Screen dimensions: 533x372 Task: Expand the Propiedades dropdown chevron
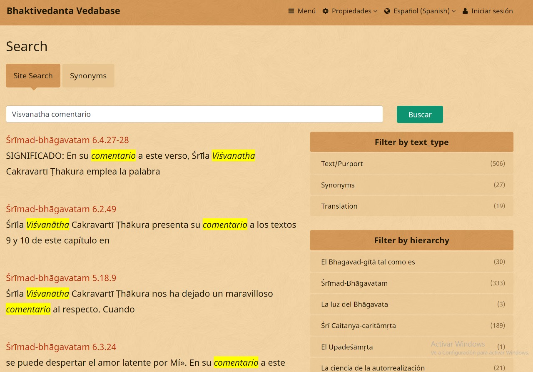pos(375,11)
